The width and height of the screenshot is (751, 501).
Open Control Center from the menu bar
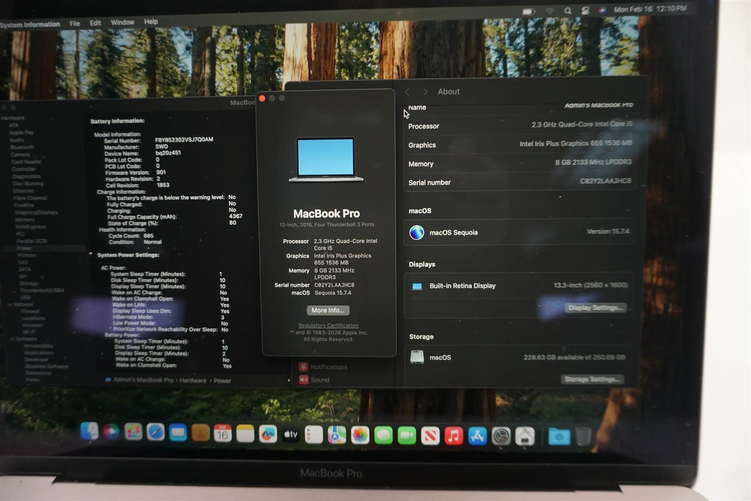[585, 10]
